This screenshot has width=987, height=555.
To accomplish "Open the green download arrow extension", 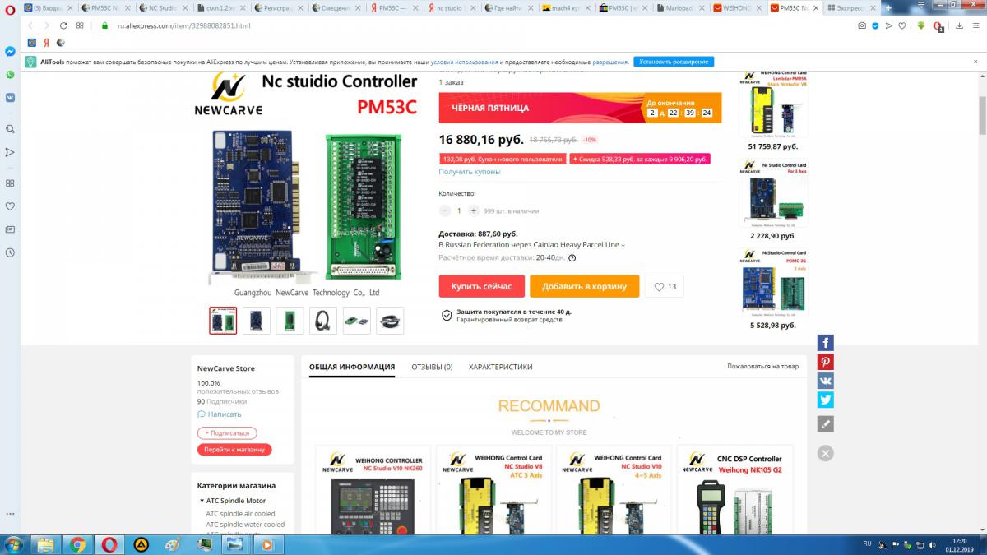I will pos(922,25).
